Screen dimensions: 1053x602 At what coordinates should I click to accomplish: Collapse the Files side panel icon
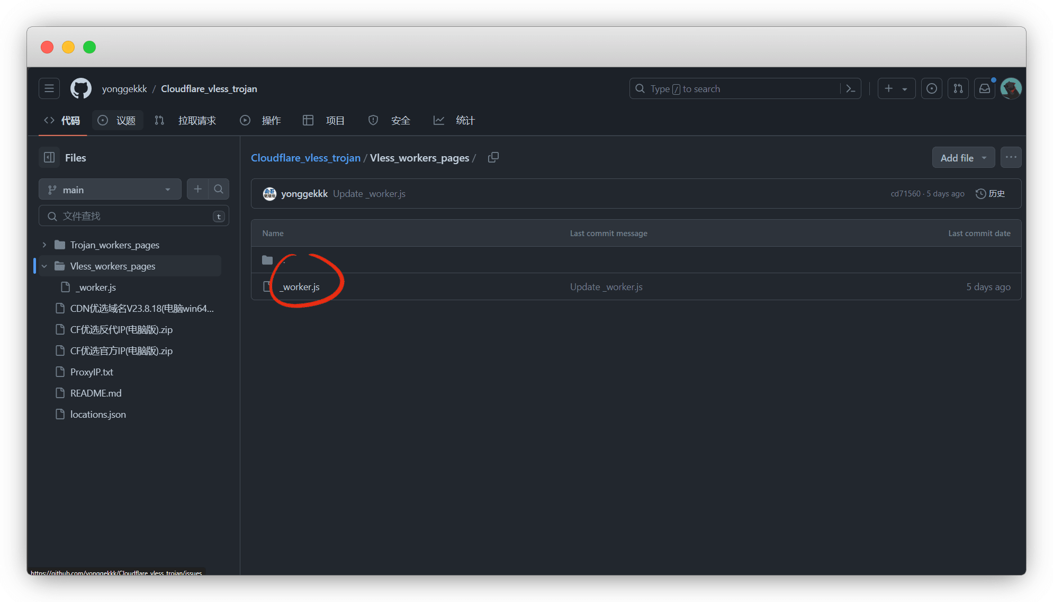[x=49, y=157]
